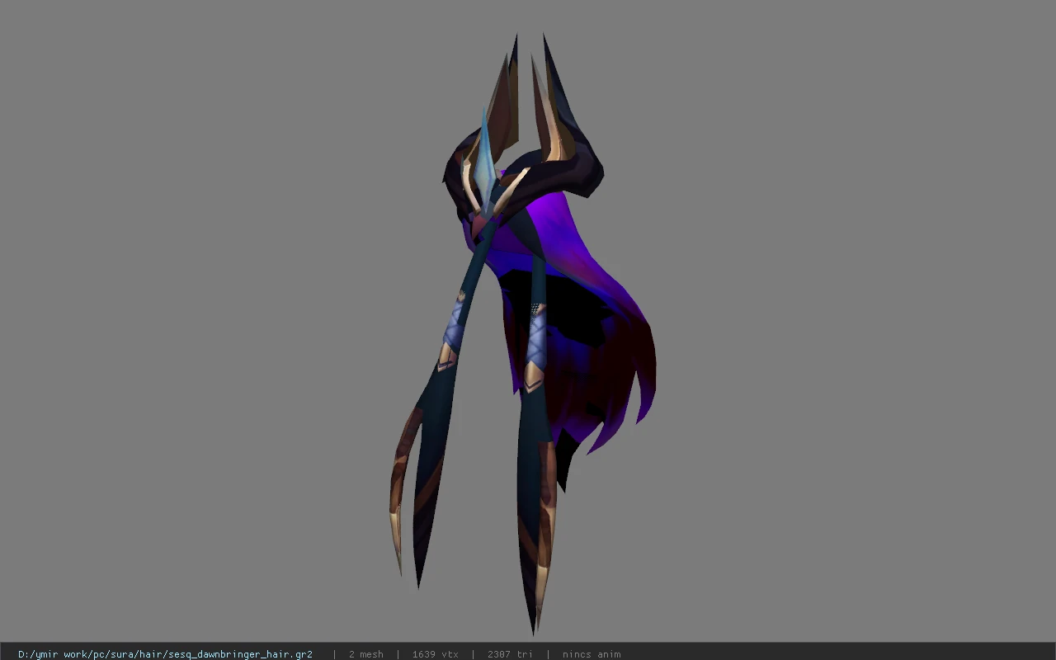
Task: Select the 3D hair model in the viewport
Action: pyautogui.click(x=522, y=334)
